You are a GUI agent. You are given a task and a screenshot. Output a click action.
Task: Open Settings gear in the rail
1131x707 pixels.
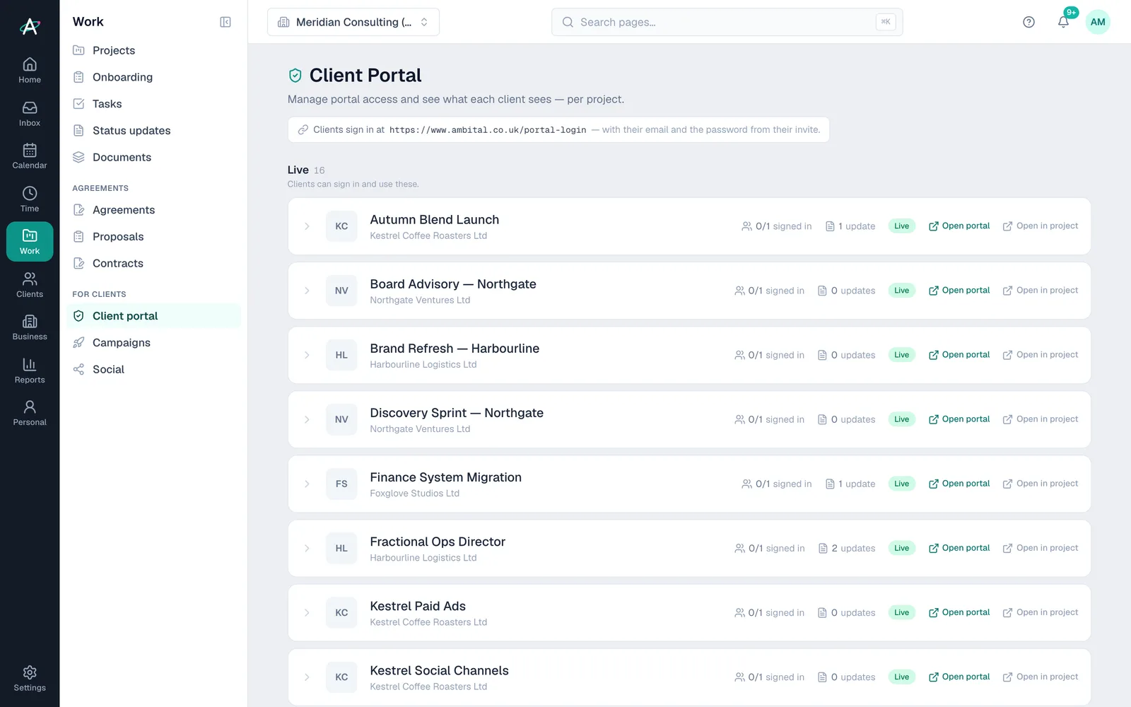[30, 678]
